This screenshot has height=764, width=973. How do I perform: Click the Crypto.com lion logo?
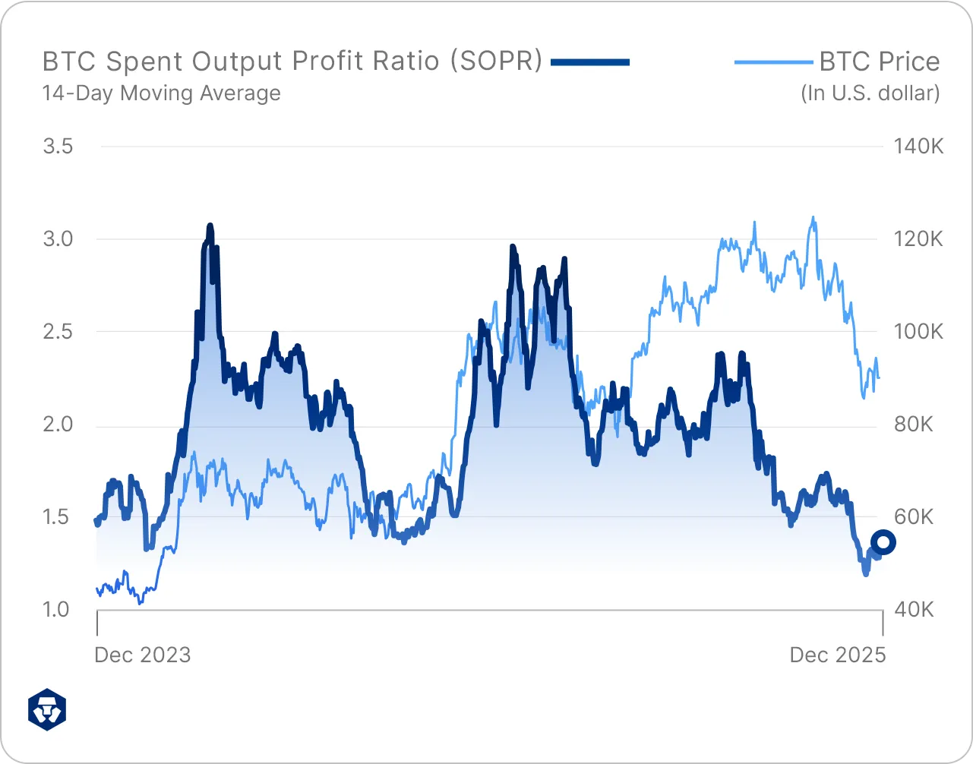pyautogui.click(x=47, y=709)
